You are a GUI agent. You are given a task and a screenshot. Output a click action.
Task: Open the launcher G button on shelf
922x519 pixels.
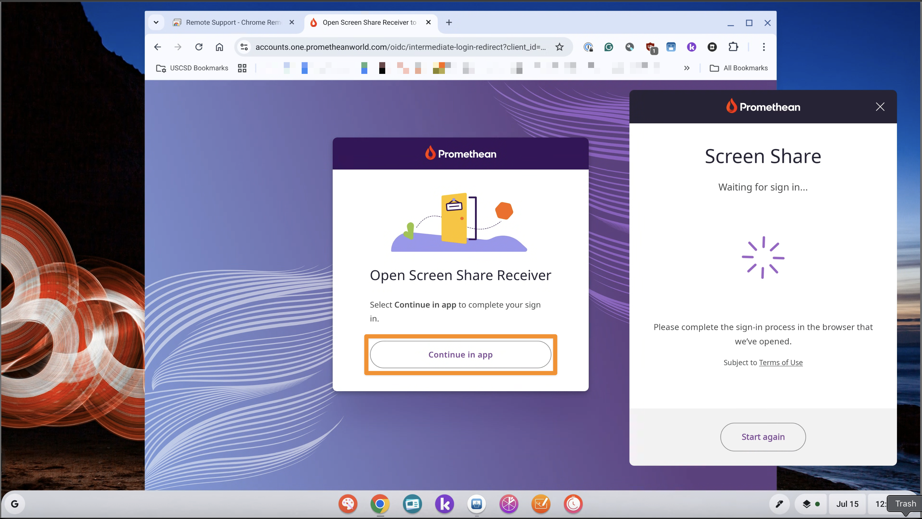15,504
